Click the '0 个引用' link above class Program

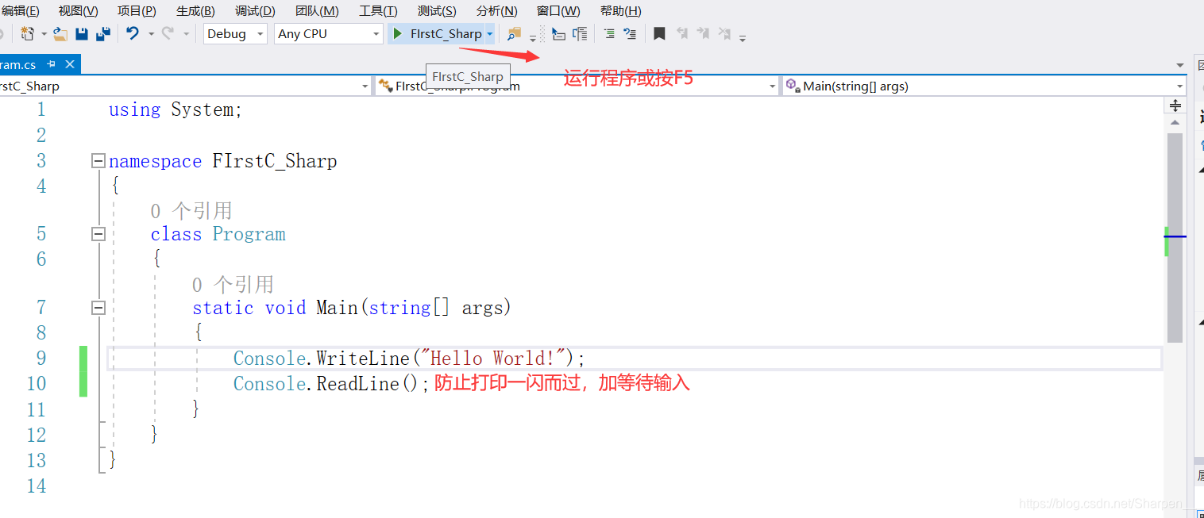[x=191, y=210]
